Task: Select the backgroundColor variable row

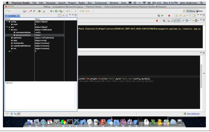Action: coord(34,35)
